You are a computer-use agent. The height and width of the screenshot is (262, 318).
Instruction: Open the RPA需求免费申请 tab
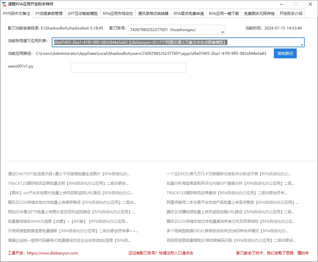pyautogui.click(x=189, y=14)
